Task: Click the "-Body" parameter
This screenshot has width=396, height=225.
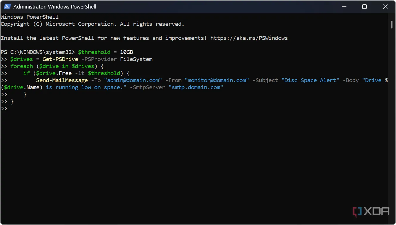Action: tap(351, 80)
